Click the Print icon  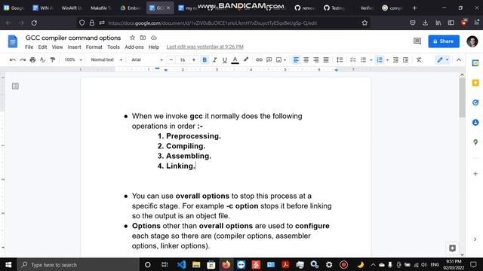[32, 60]
